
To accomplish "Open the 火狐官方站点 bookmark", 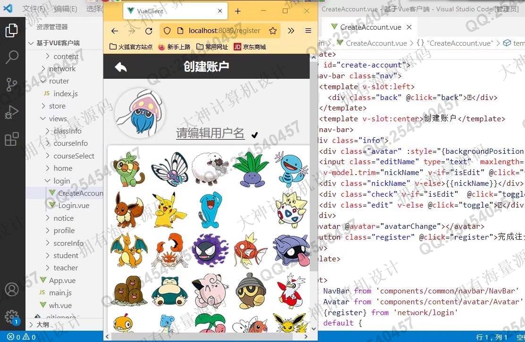I will [131, 47].
